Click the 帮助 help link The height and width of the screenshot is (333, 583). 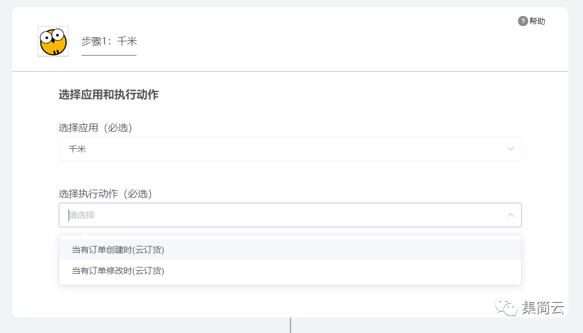coord(537,21)
